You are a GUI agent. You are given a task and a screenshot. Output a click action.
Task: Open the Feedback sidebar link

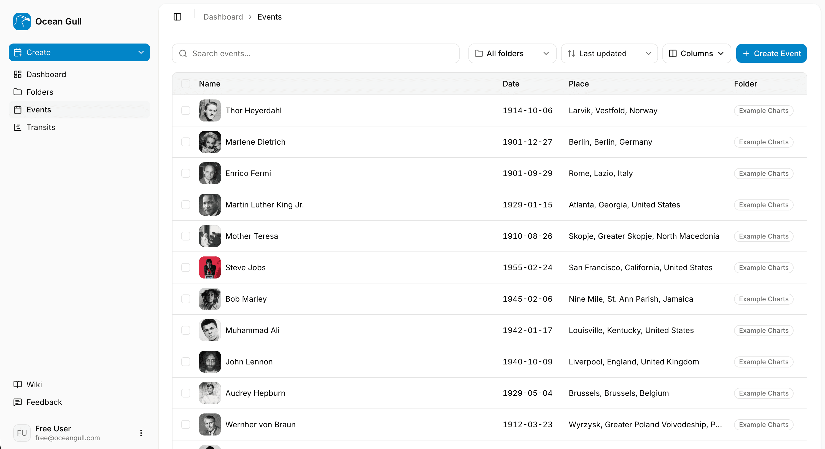pos(79,402)
